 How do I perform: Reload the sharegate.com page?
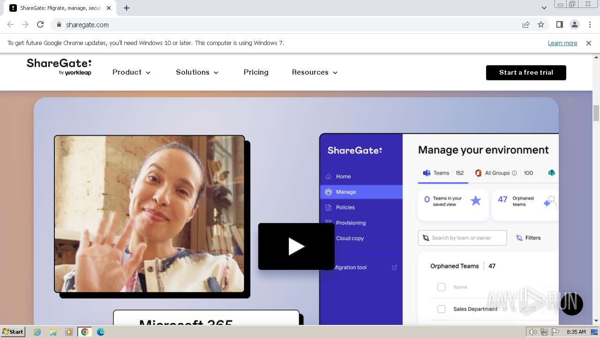[x=40, y=24]
